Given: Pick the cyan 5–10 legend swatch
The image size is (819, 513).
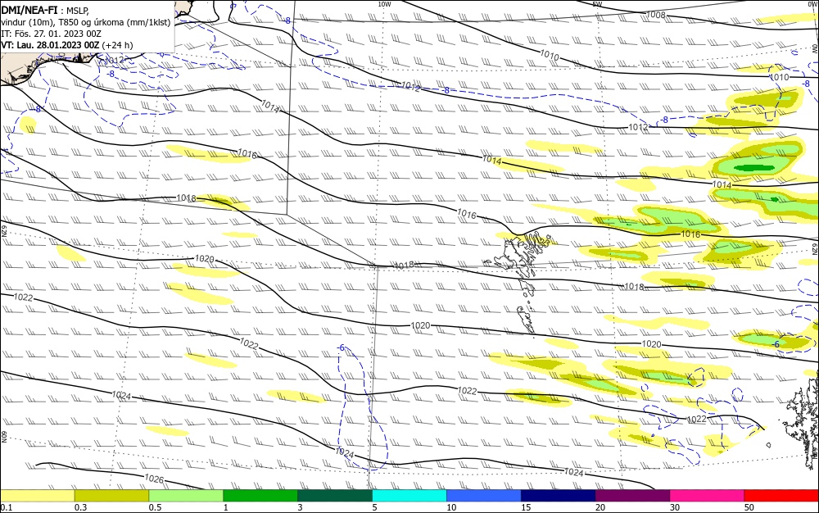Looking at the screenshot, I should [409, 495].
